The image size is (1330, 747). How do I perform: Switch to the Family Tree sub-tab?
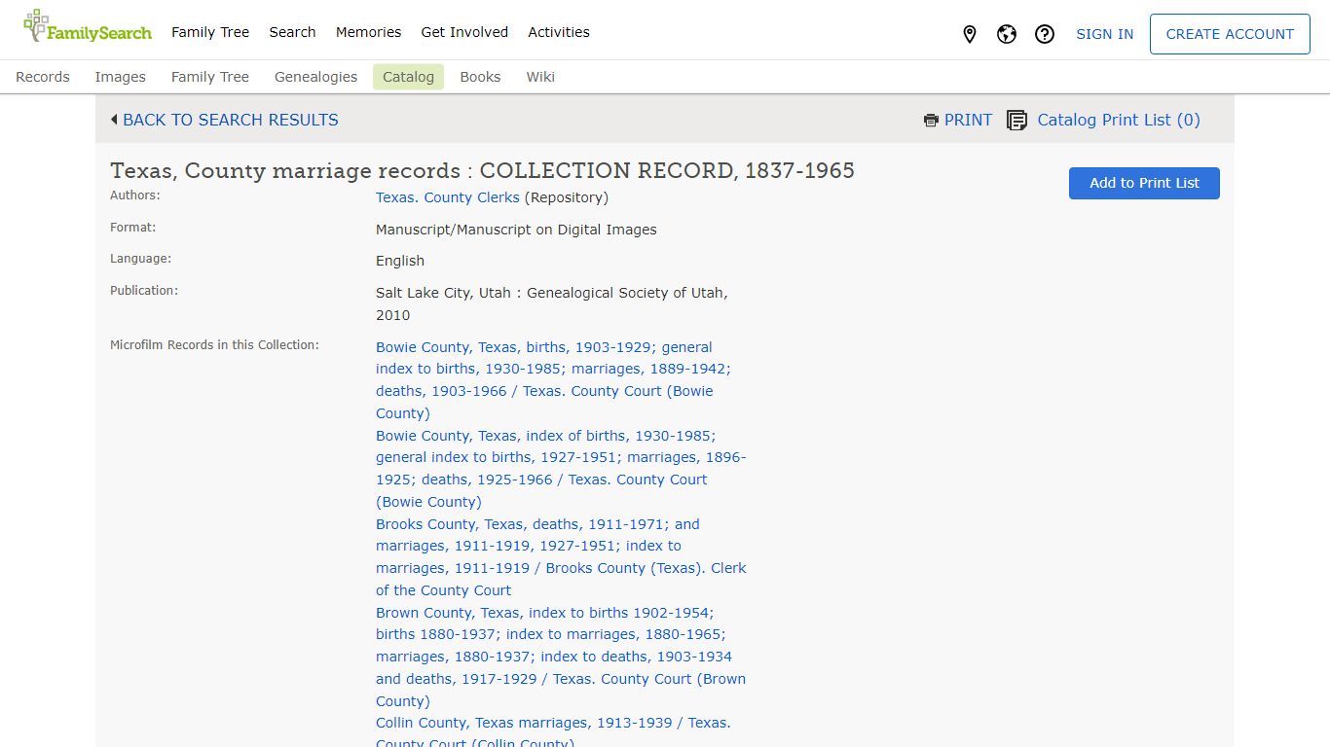pyautogui.click(x=210, y=77)
